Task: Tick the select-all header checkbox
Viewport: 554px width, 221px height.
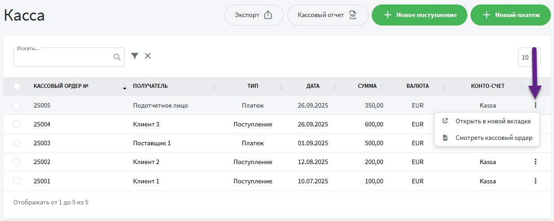Action: pyautogui.click(x=17, y=86)
